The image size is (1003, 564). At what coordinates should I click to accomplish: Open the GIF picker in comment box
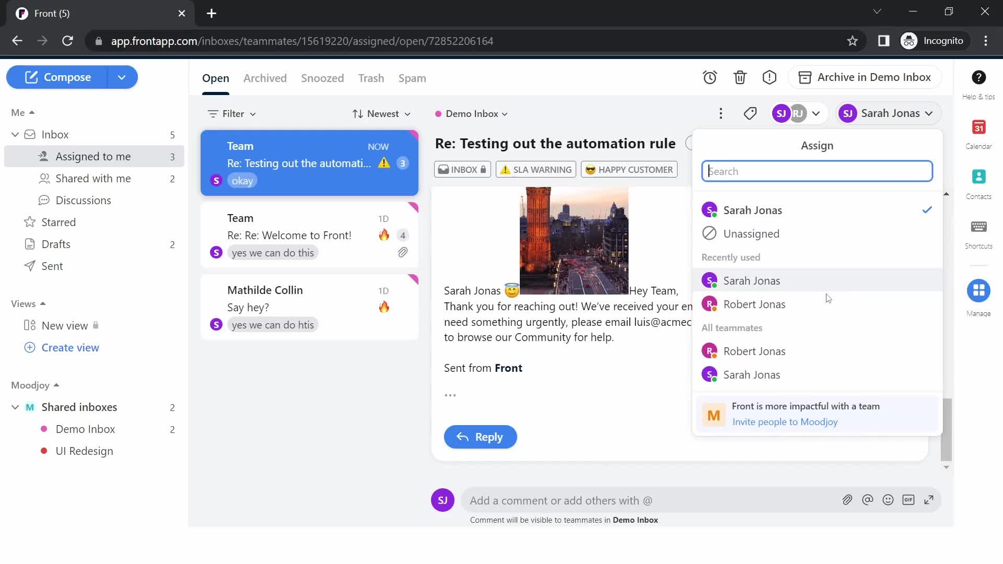click(908, 500)
